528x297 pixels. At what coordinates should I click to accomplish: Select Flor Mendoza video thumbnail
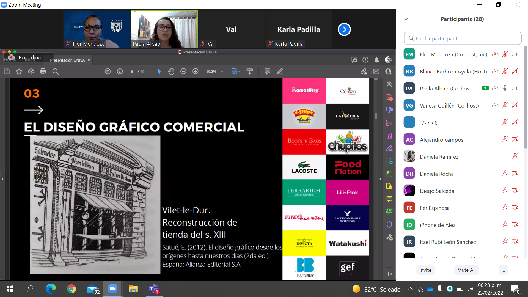[x=97, y=29]
